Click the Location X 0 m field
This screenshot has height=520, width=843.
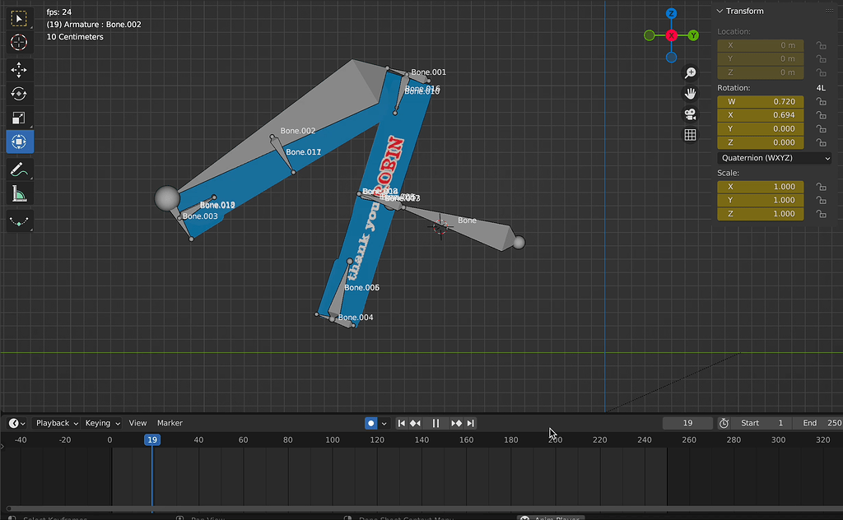(x=760, y=45)
